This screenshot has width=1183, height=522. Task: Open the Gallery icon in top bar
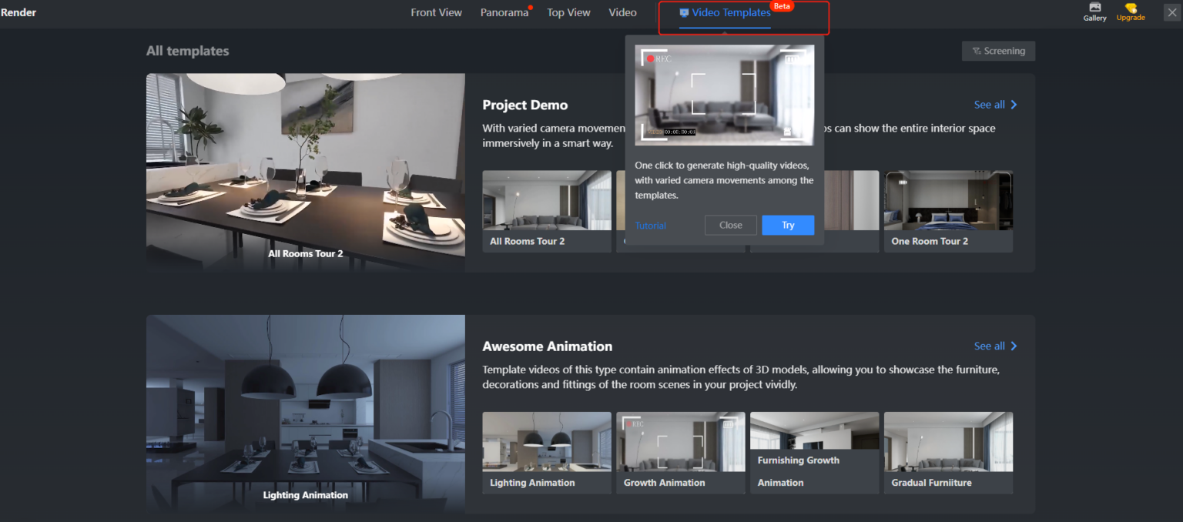pos(1094,12)
